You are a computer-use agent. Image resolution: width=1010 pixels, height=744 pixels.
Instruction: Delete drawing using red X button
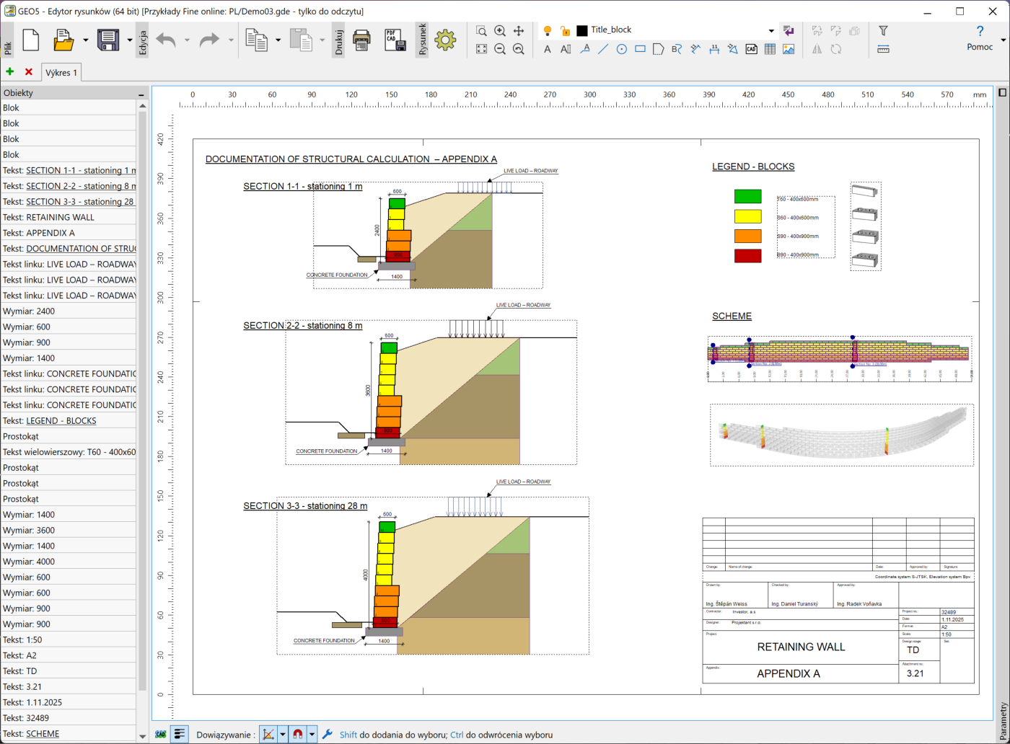(x=29, y=72)
